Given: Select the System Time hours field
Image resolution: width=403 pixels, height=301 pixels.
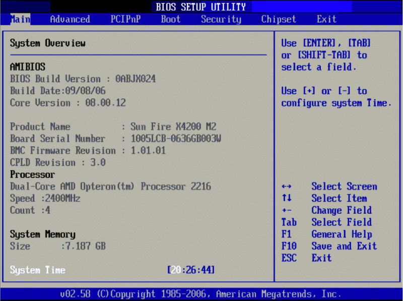Looking at the screenshot, I should tap(176, 270).
